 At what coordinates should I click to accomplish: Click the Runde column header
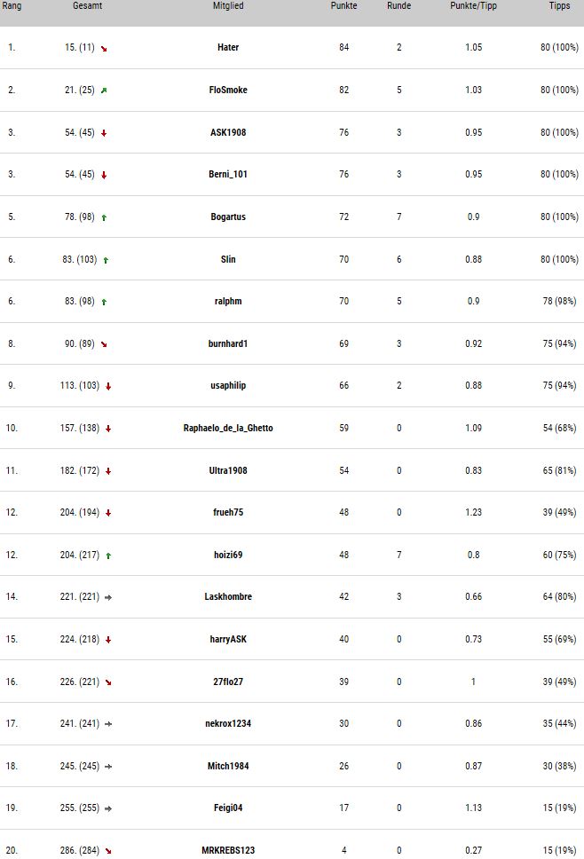point(399,6)
